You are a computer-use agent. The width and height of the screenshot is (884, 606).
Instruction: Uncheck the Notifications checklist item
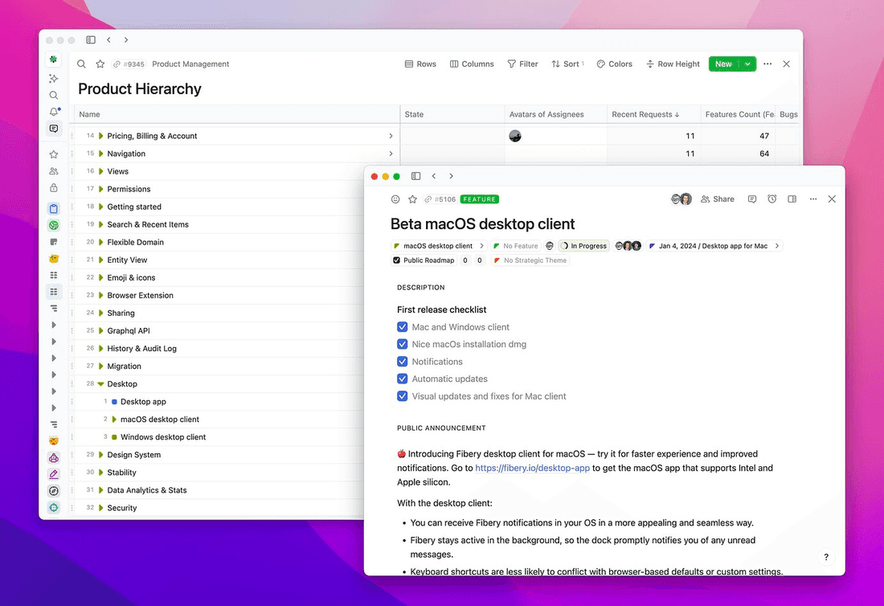(x=402, y=361)
